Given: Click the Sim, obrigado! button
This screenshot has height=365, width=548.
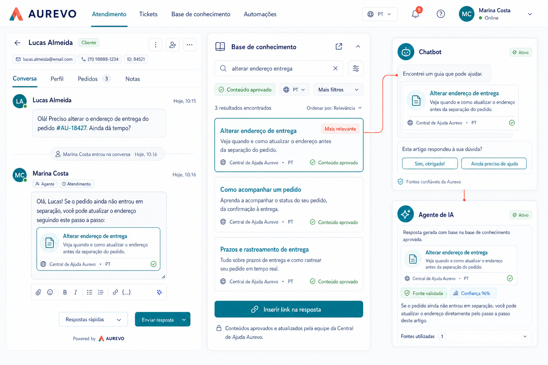Looking at the screenshot, I should [430, 164].
